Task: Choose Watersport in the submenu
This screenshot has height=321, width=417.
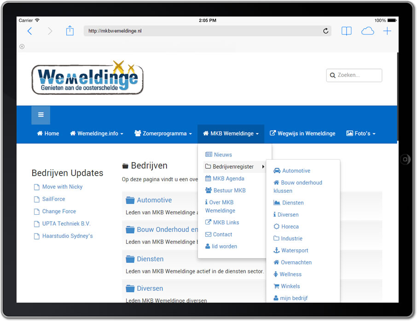Action: pyautogui.click(x=295, y=250)
